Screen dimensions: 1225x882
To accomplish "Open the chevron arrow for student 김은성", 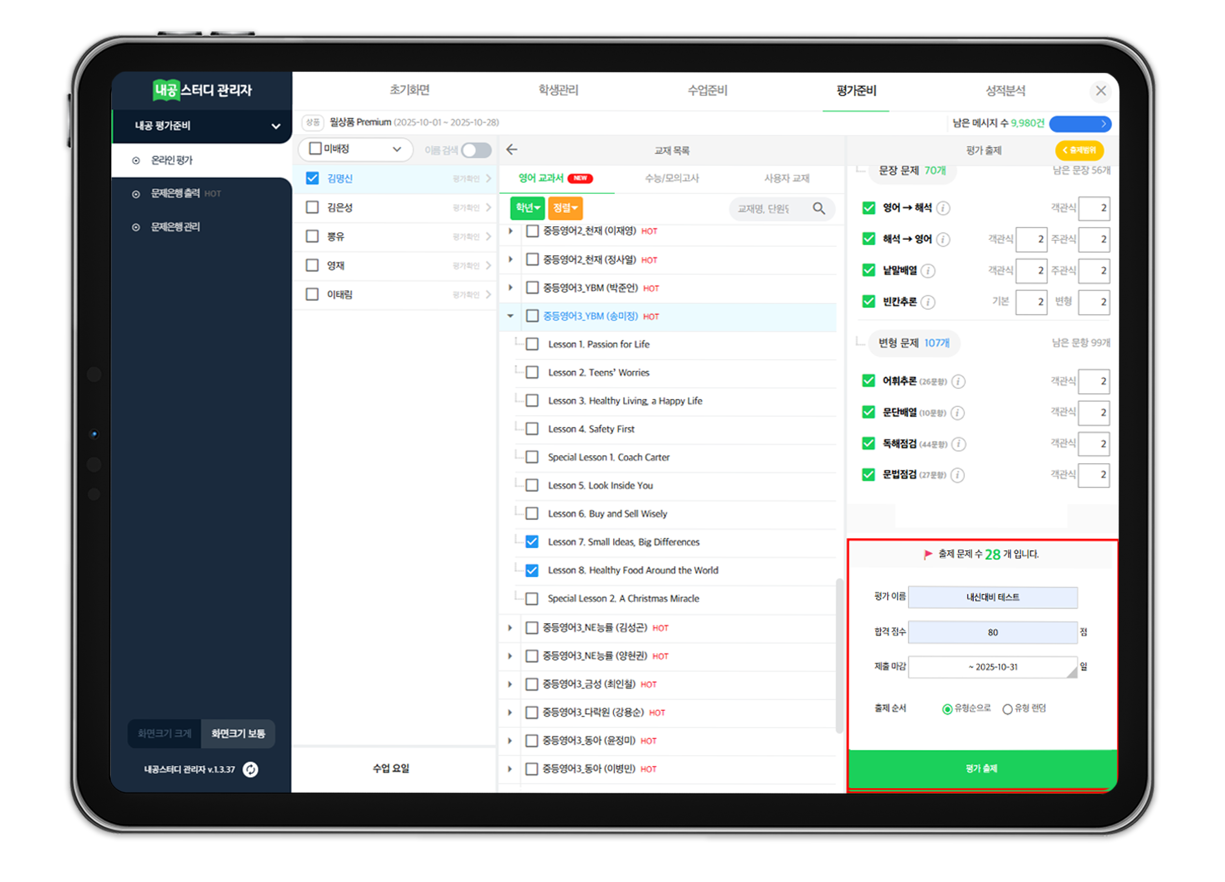I will coord(488,207).
